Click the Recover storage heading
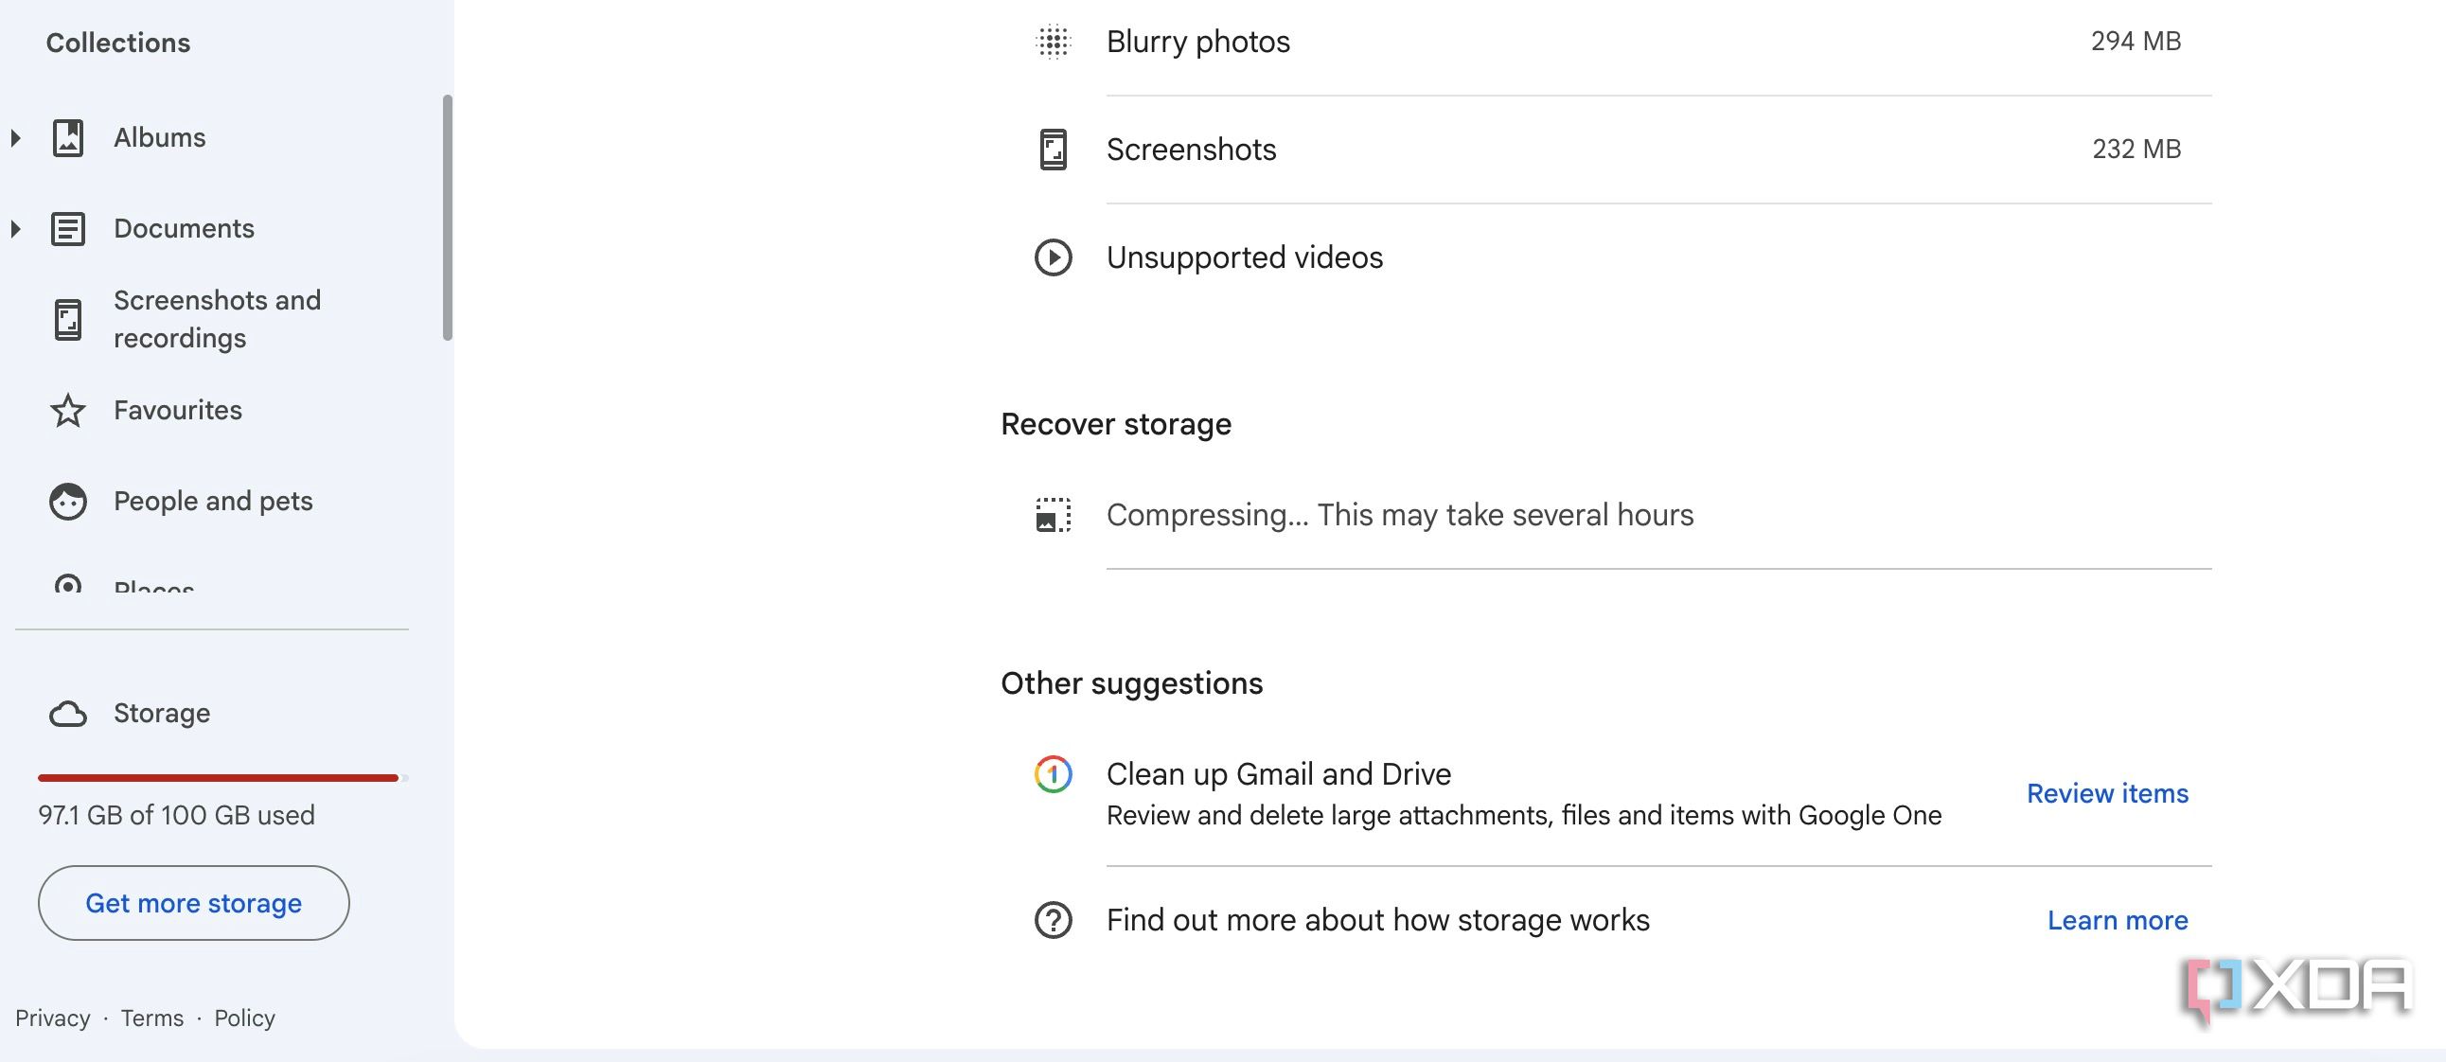Screen dimensions: 2446x1062 pyautogui.click(x=1116, y=424)
